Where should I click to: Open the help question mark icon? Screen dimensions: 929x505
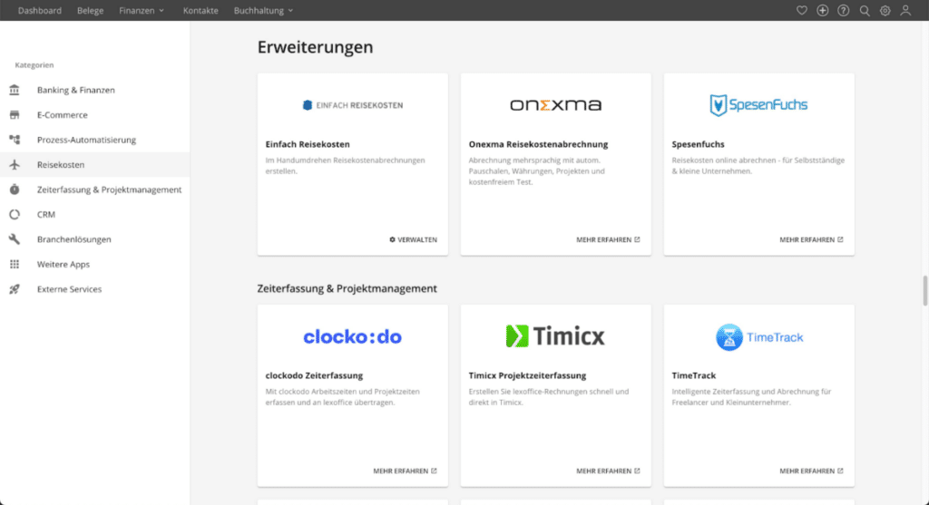[x=843, y=10]
